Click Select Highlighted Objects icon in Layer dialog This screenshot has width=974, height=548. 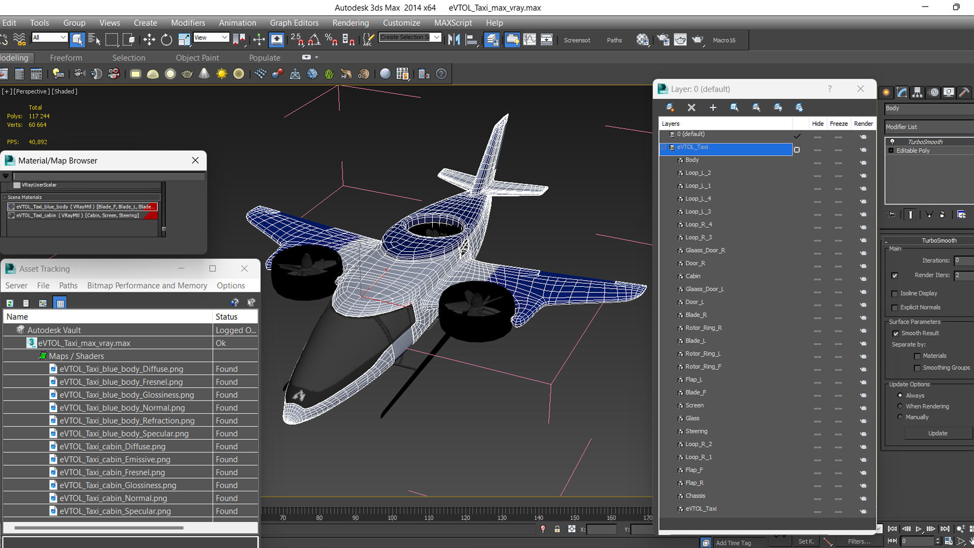pos(734,108)
